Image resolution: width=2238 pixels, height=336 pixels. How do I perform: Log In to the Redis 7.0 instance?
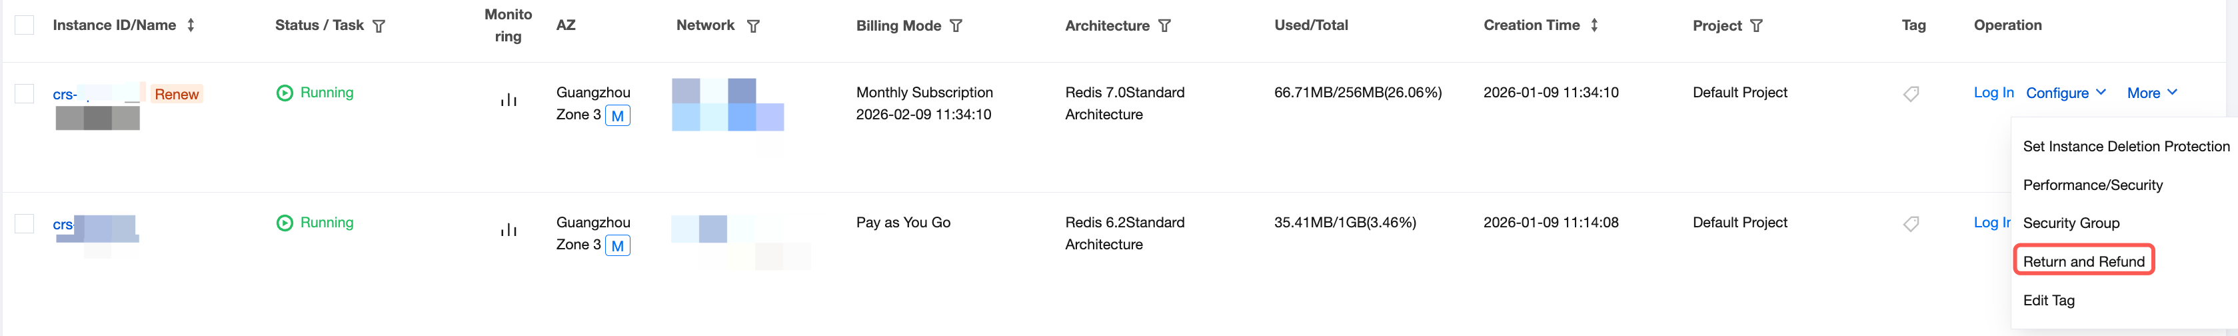coord(1993,93)
